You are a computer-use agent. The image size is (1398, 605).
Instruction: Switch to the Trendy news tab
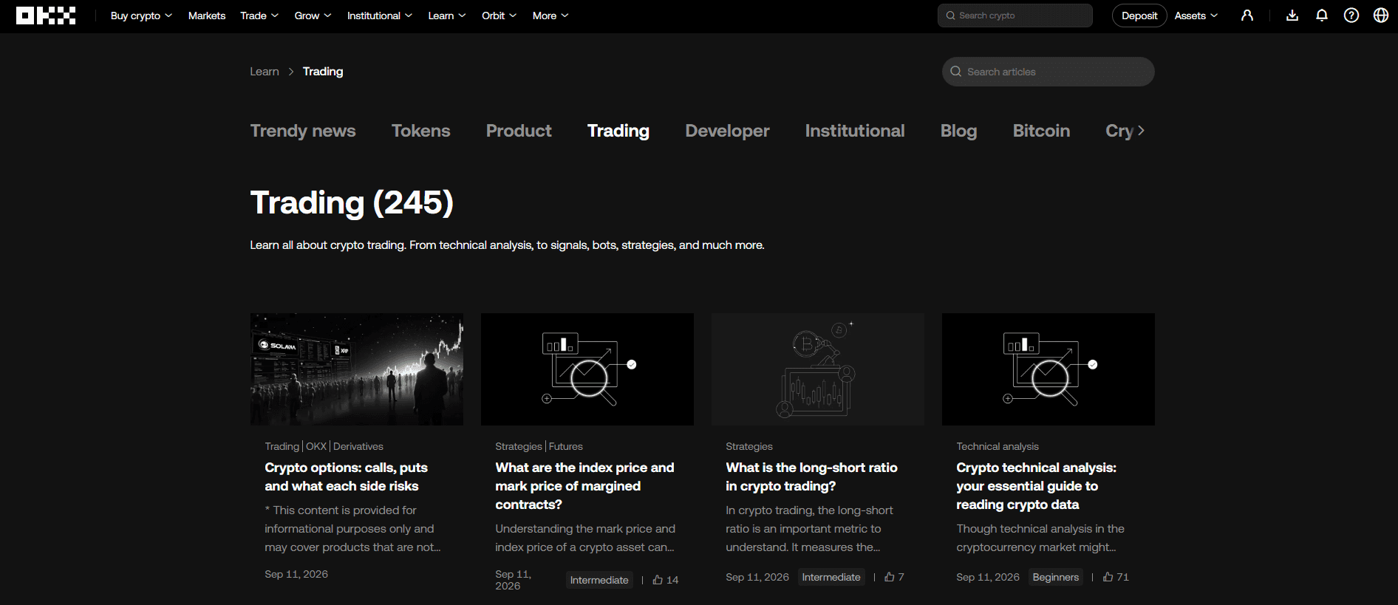tap(303, 131)
